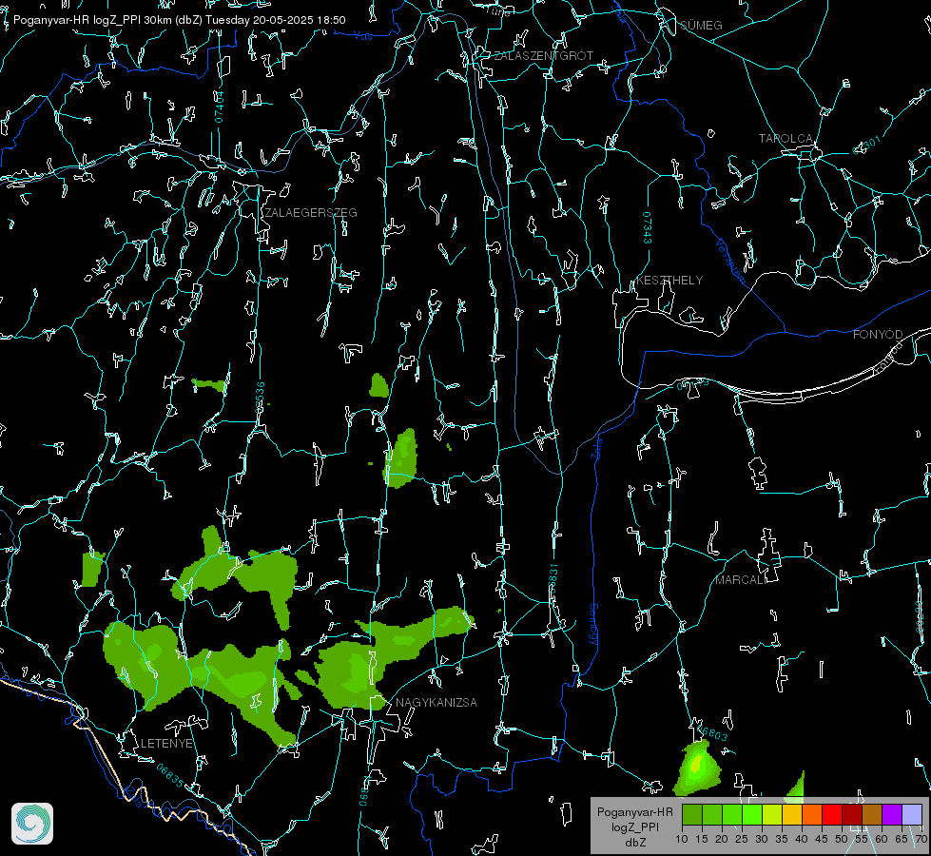Click the NAGYKANIZSA city label
Image resolution: width=931 pixels, height=856 pixels.
point(436,703)
